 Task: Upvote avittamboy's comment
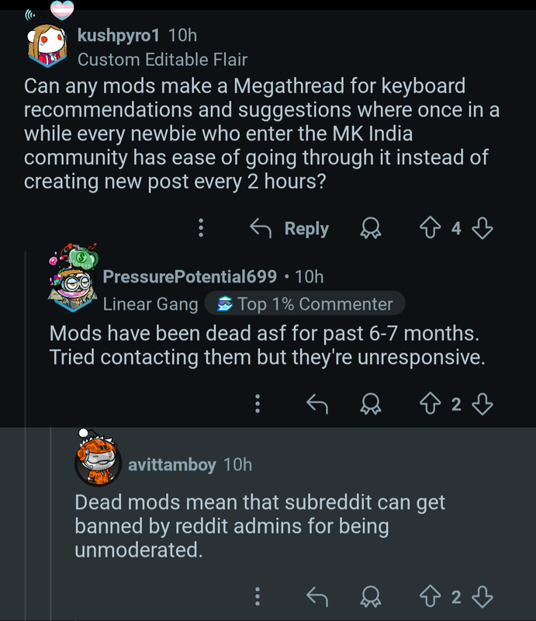(x=430, y=596)
